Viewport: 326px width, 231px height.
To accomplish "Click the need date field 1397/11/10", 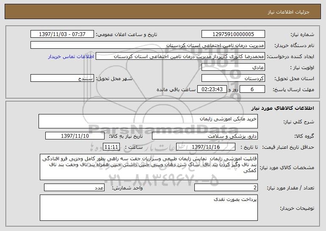I will pyautogui.click(x=75, y=136).
